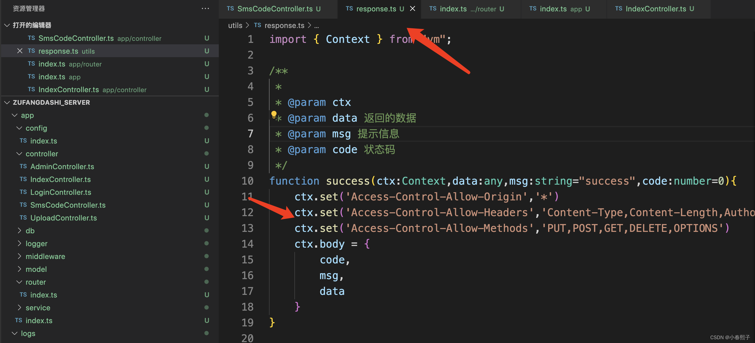Click the breadcrumb ellipsis after response.ts

317,26
